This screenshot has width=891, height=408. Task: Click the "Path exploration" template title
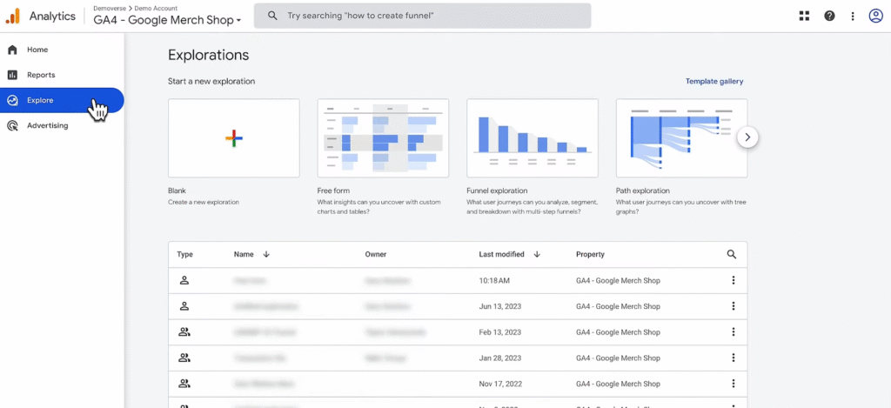pos(643,191)
